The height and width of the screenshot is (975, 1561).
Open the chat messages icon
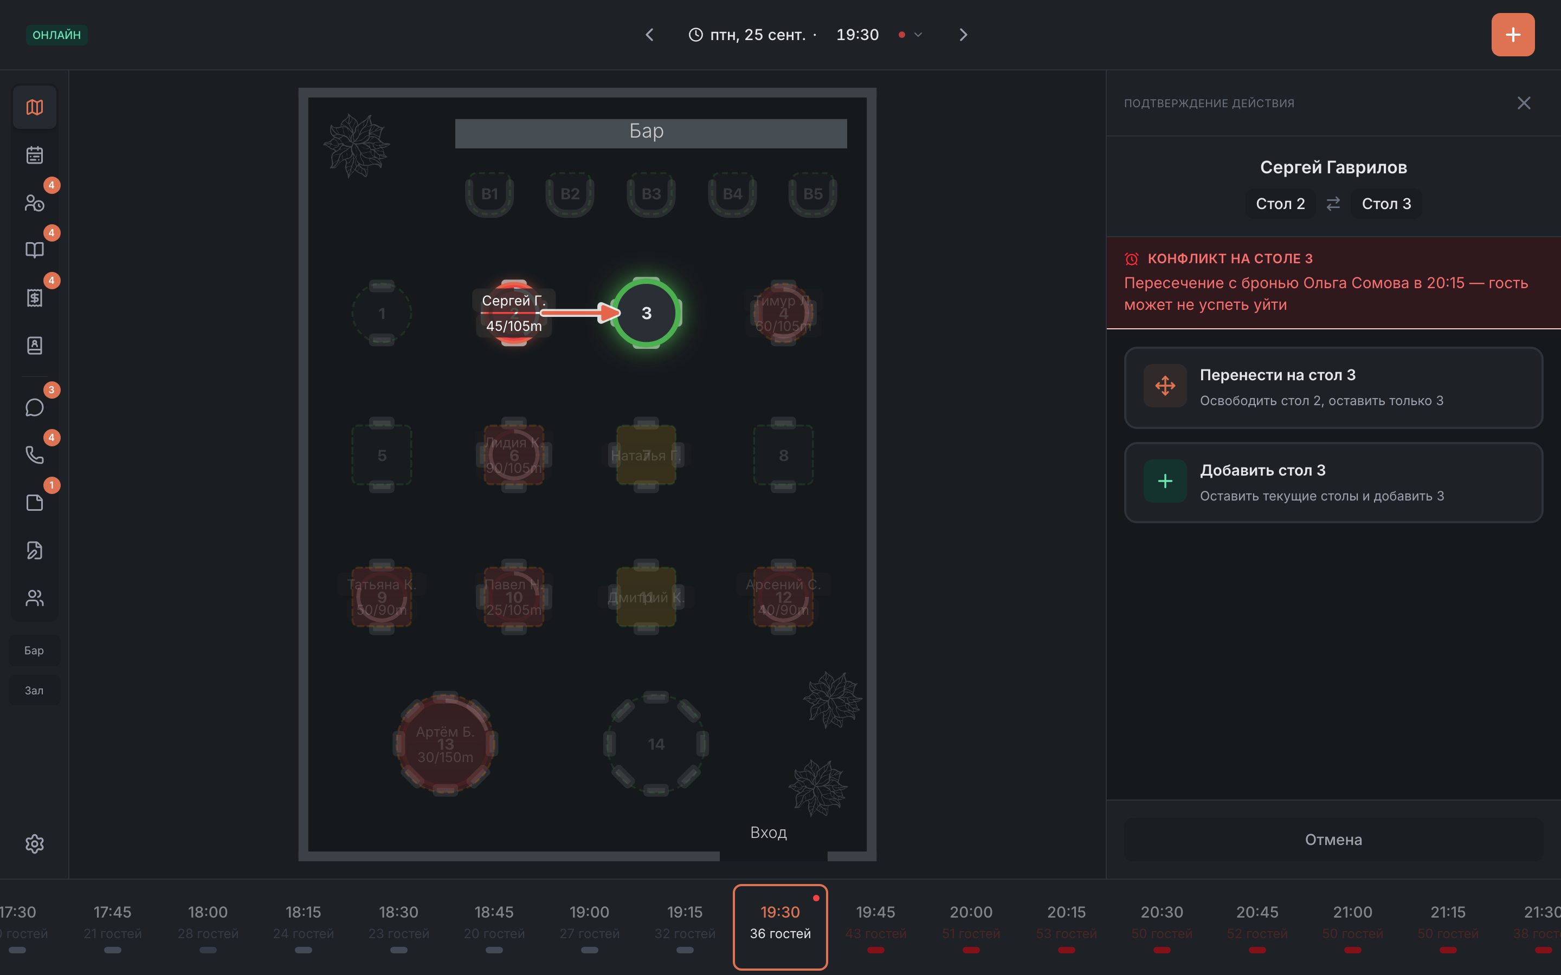34,407
